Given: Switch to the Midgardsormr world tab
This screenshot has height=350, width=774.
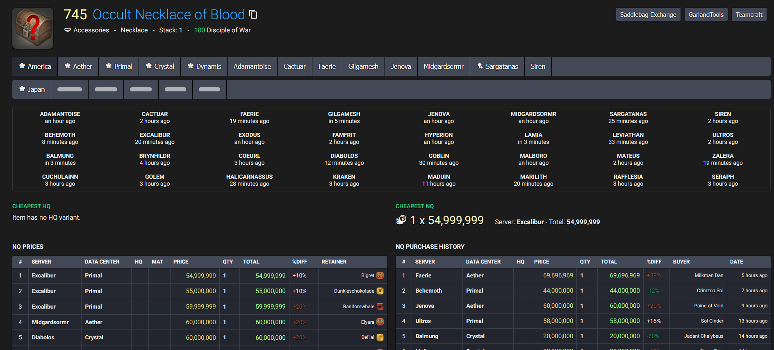Looking at the screenshot, I should (x=444, y=66).
